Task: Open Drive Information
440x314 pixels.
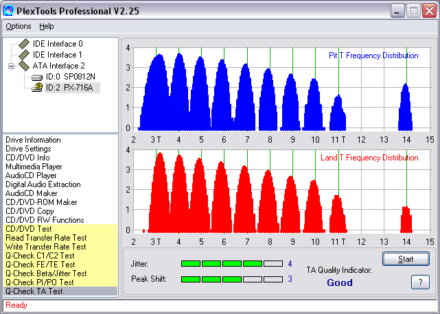Action: tap(33, 140)
